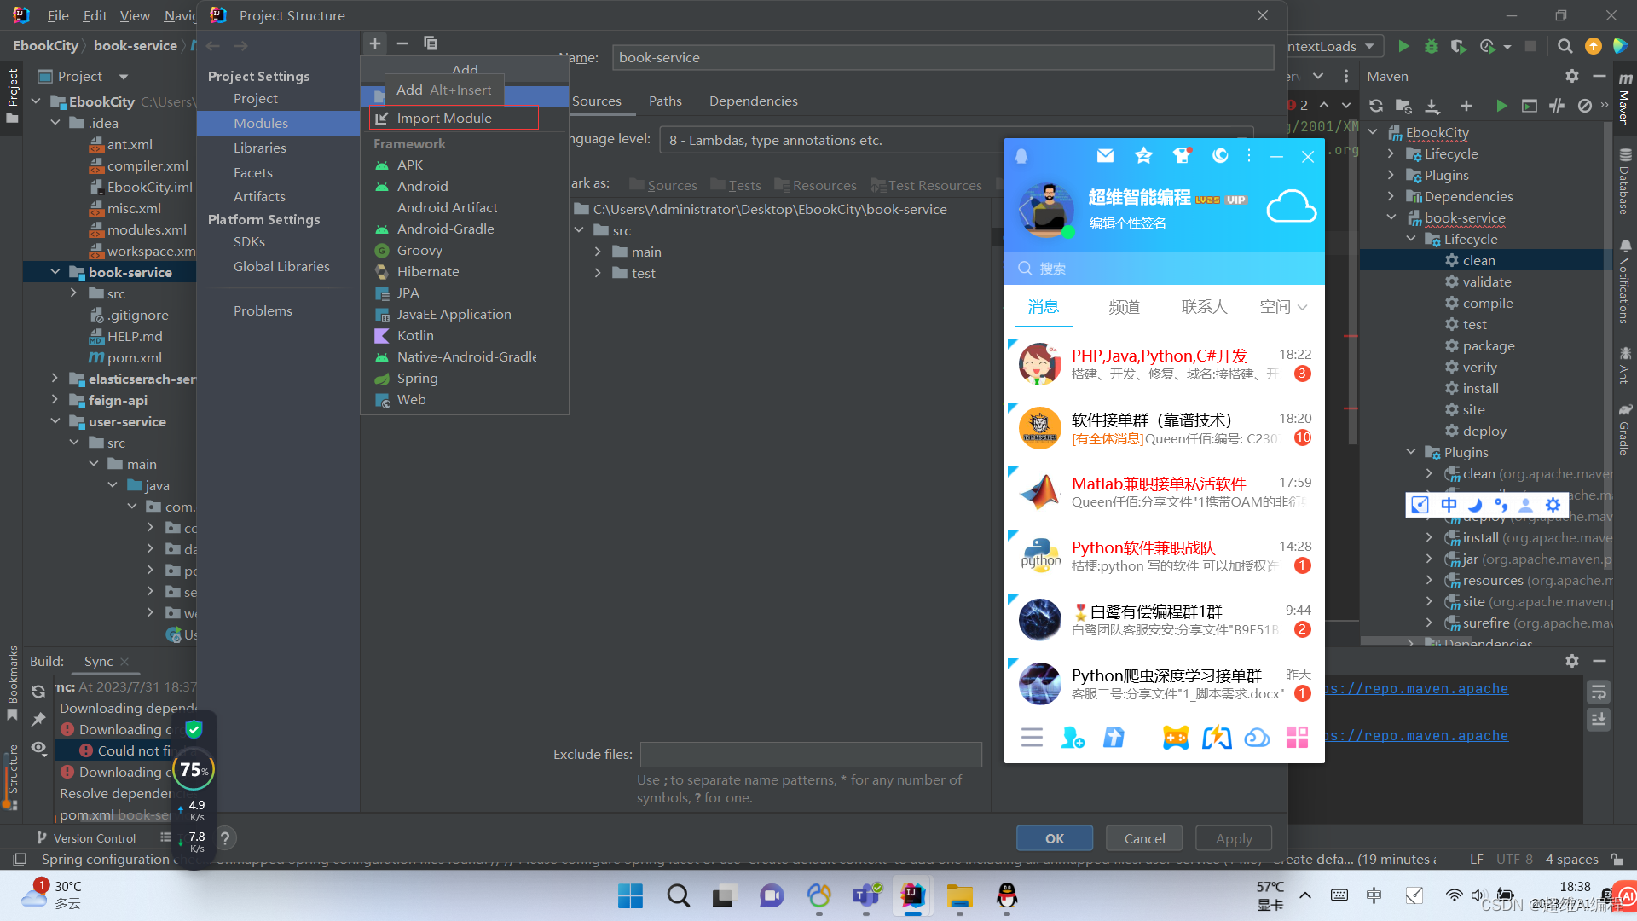Toggle skip tests mode in Maven toolbar

[1557, 105]
